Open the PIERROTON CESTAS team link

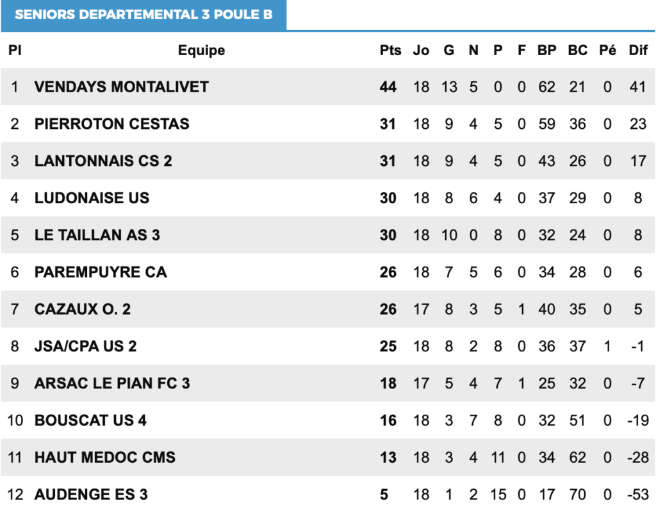pyautogui.click(x=111, y=124)
